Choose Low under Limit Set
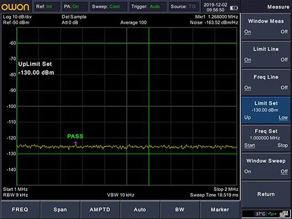 point(283,117)
